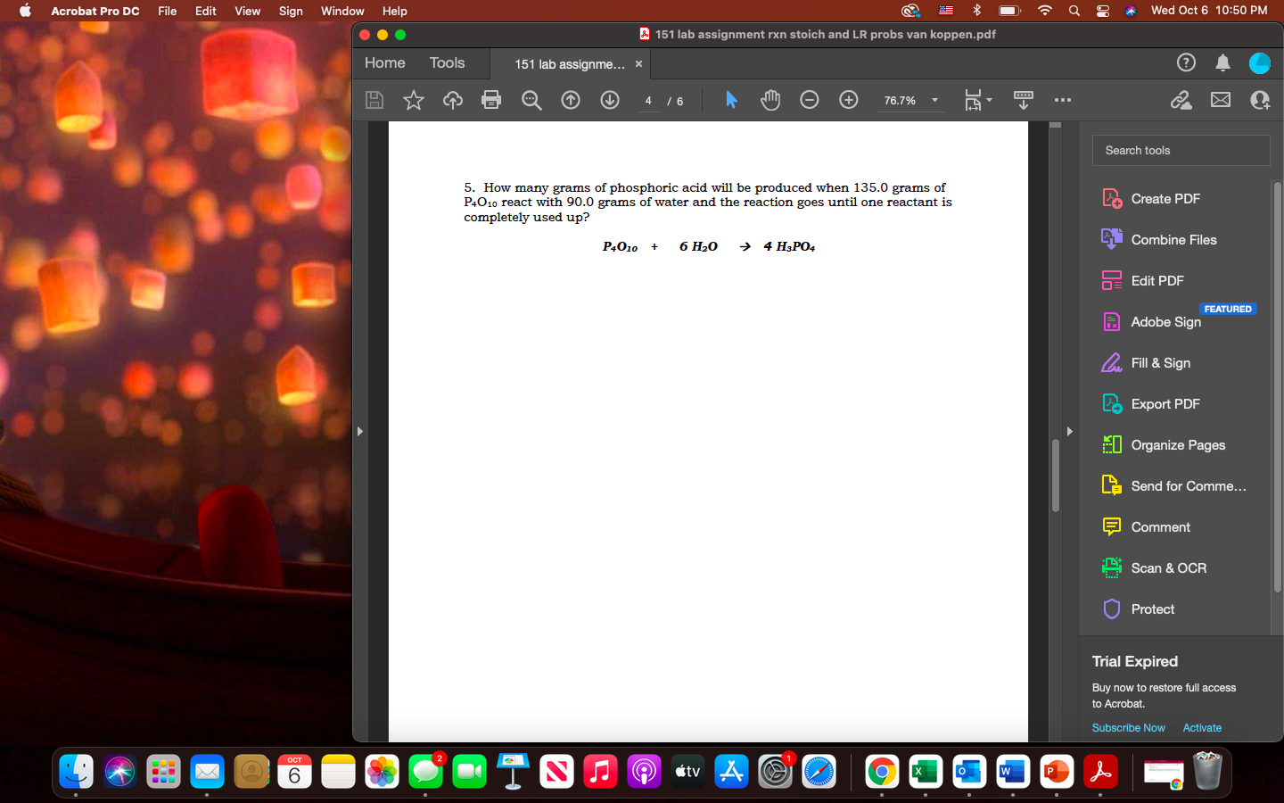Click the document vertical scrollbar thumb
This screenshot has height=803, width=1284.
[1055, 476]
